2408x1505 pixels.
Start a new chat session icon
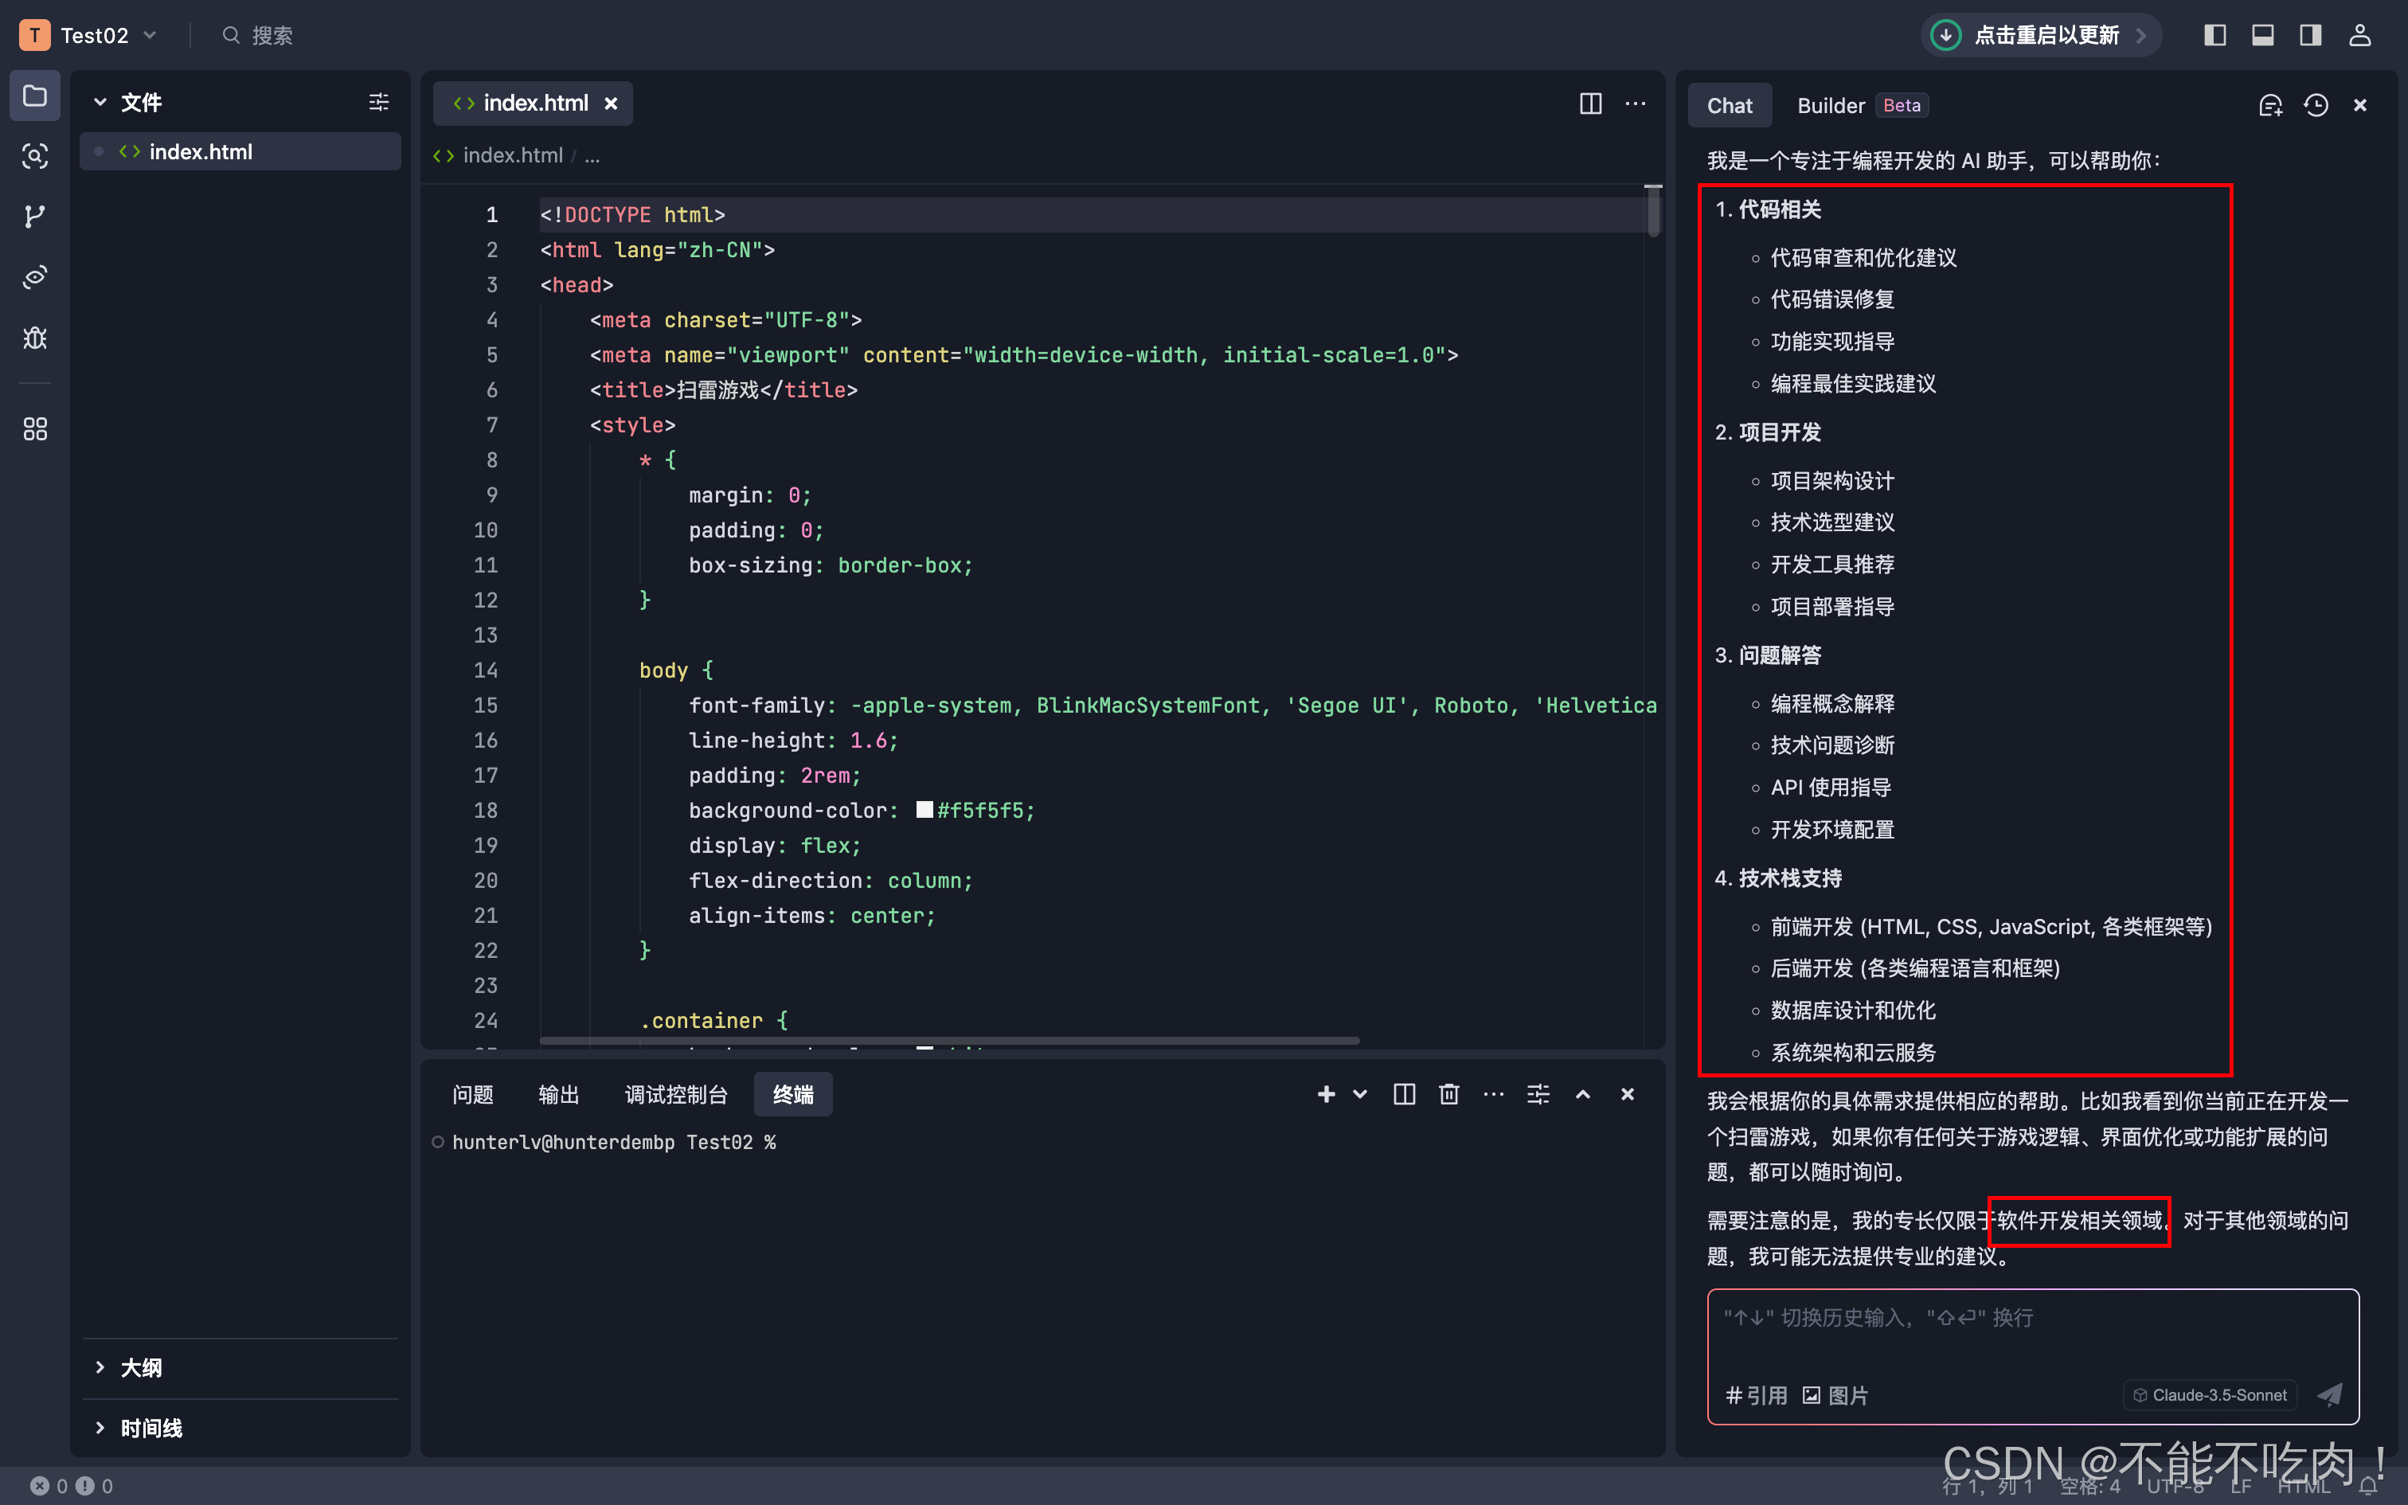[2269, 105]
